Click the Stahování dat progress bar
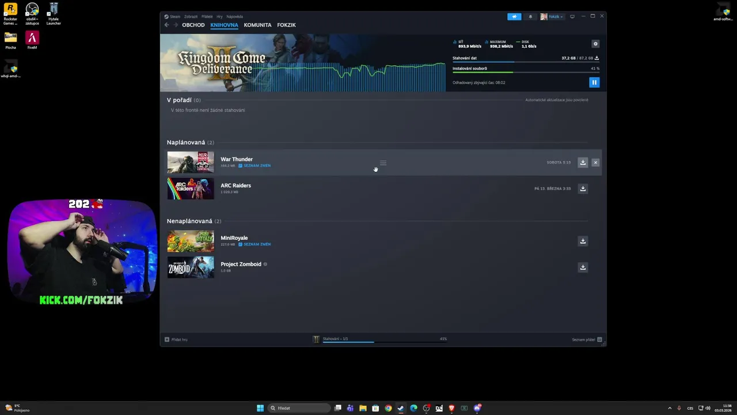The width and height of the screenshot is (737, 415). point(526,62)
